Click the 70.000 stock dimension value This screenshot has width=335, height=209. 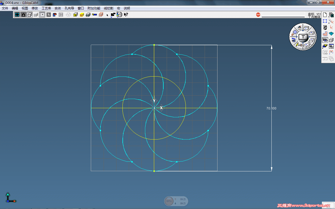(x=271, y=108)
